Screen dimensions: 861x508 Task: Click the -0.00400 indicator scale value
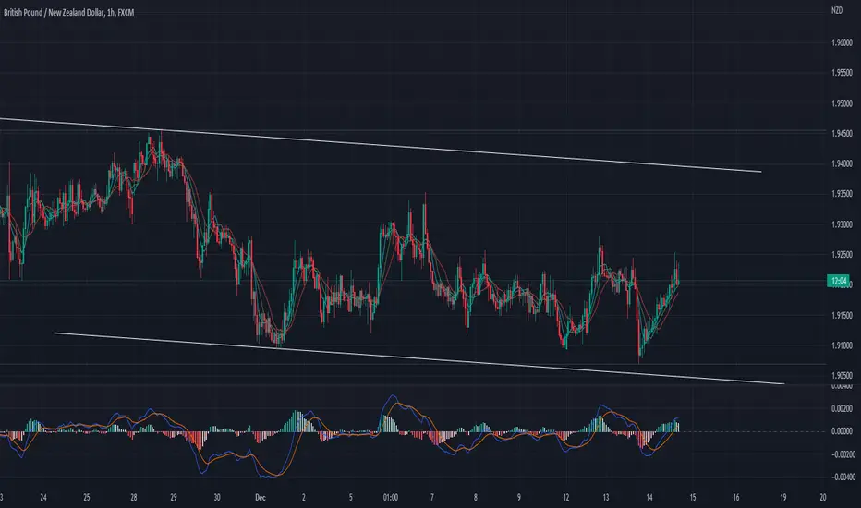(841, 477)
